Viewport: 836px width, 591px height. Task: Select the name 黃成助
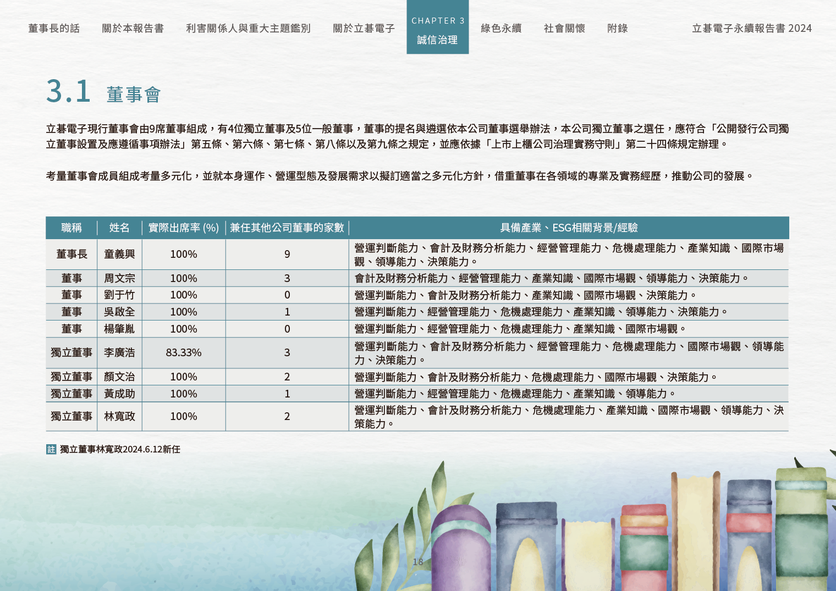(x=119, y=394)
